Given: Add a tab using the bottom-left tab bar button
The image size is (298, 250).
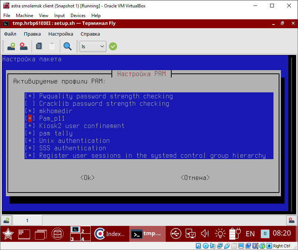Looking at the screenshot, I should tap(6, 220).
